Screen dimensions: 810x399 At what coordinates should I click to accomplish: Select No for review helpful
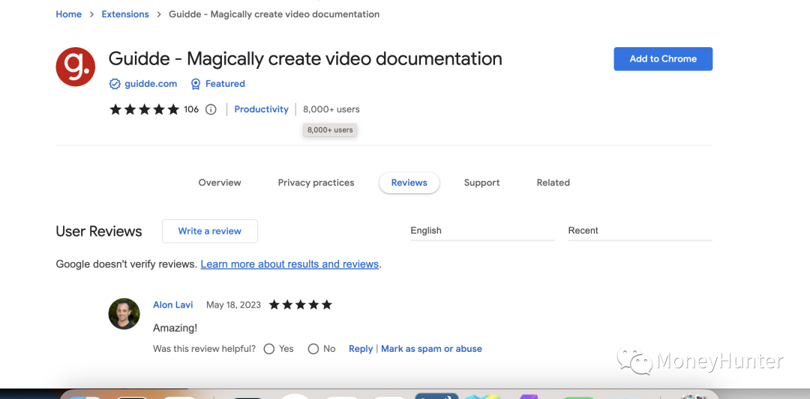pyautogui.click(x=313, y=349)
